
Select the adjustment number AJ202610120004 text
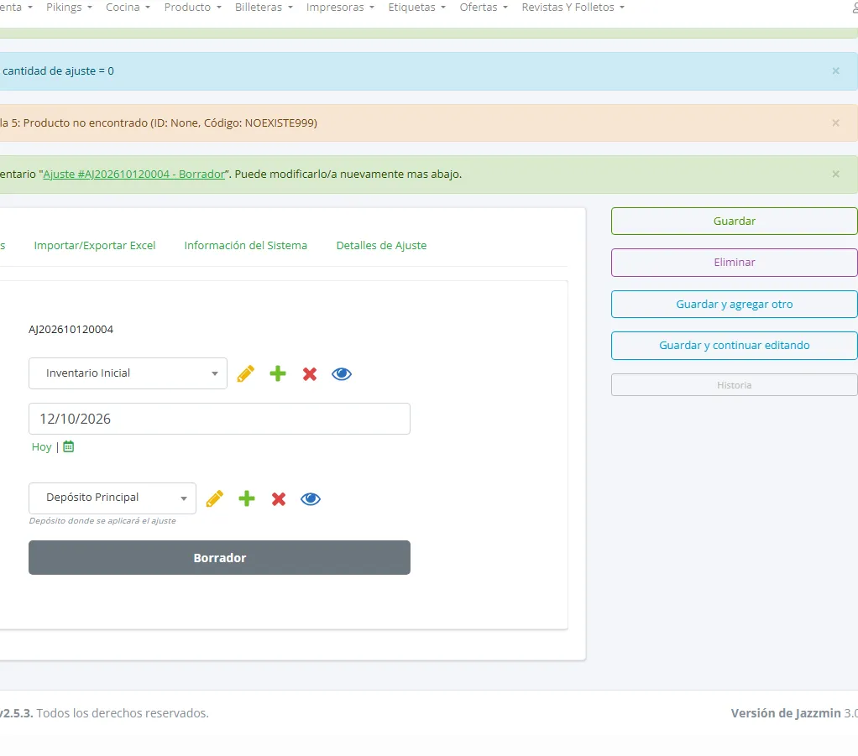[x=71, y=329]
